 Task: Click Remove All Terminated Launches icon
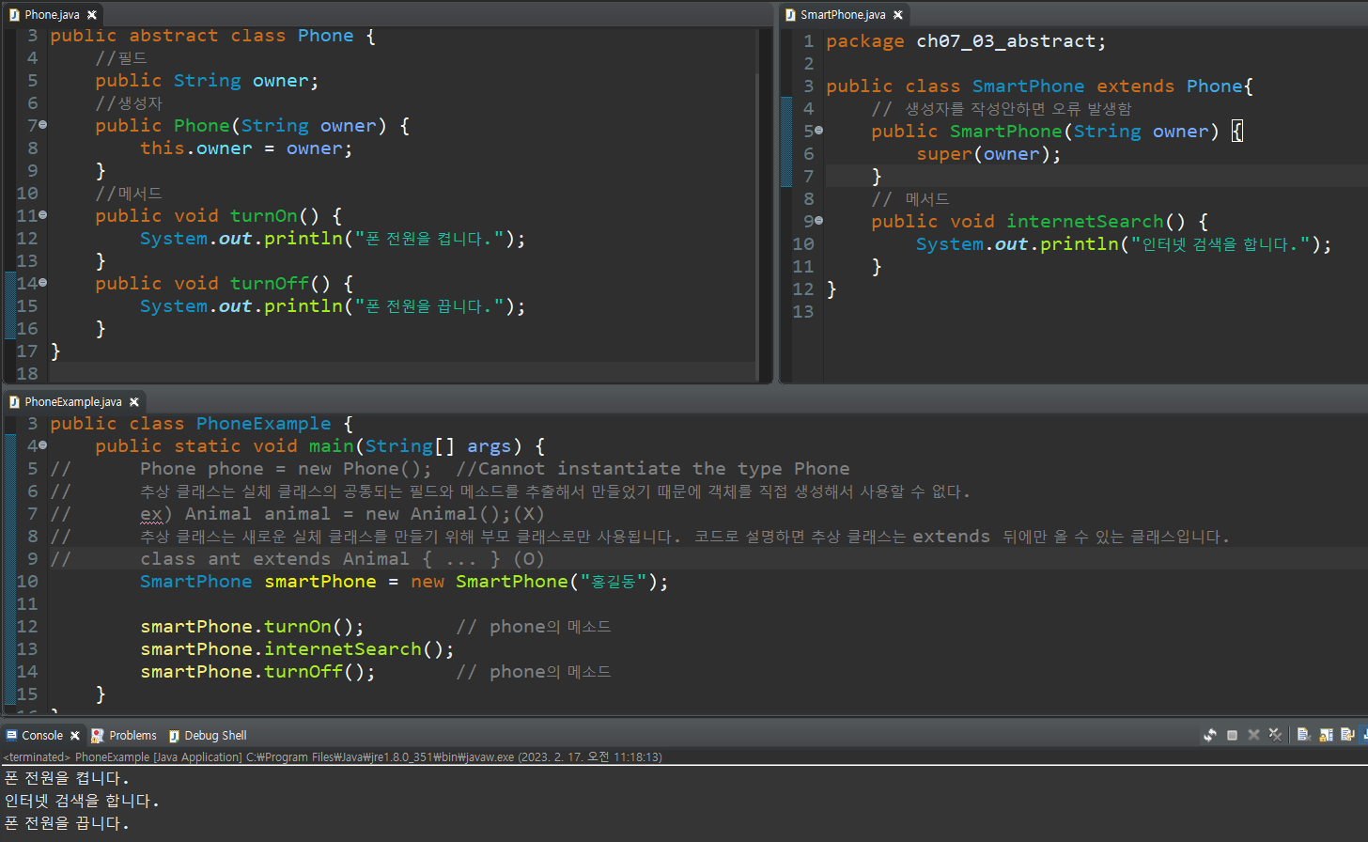[x=1275, y=735]
